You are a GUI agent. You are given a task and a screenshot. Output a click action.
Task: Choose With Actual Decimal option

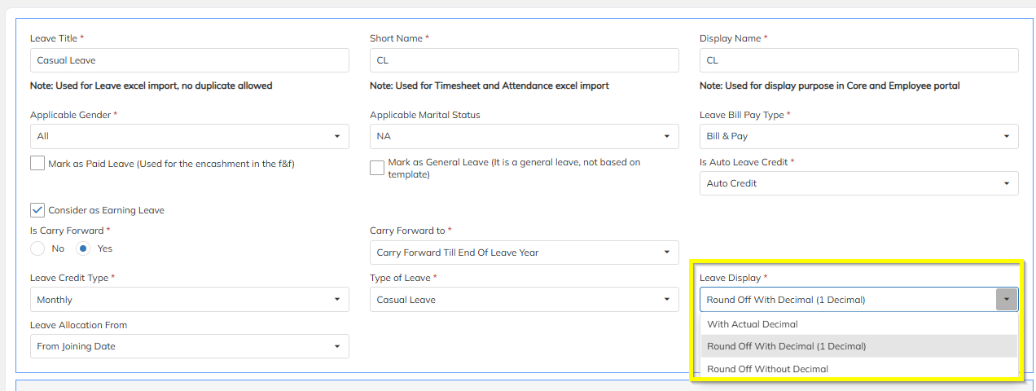pos(858,324)
